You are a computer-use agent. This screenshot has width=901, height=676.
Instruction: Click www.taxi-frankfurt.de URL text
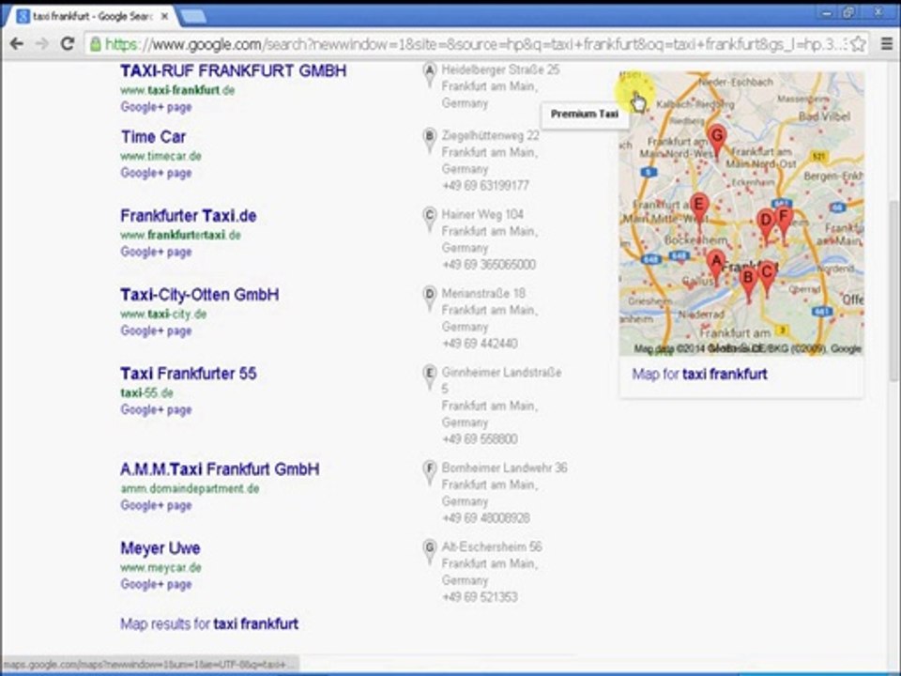(177, 90)
